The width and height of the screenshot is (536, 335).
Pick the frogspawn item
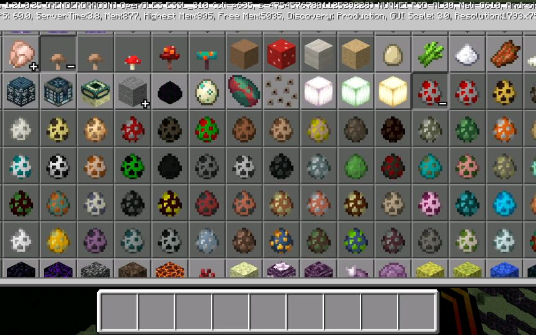[x=281, y=91]
